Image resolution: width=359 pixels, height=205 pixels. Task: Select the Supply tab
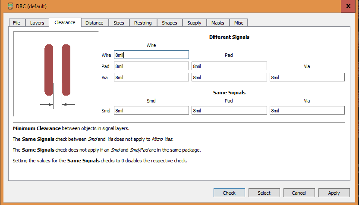[194, 23]
